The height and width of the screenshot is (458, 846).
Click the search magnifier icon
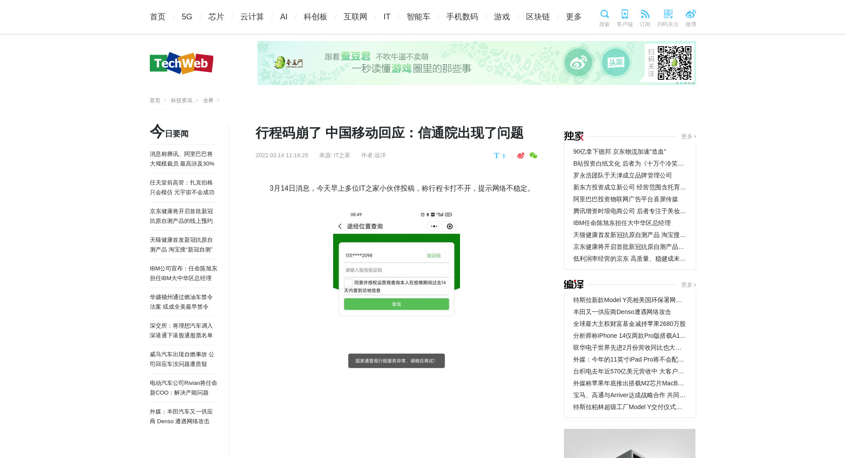point(604,15)
